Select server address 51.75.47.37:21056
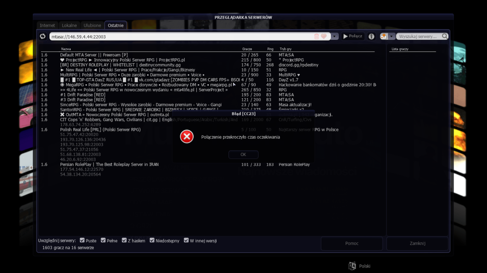The width and height of the screenshot is (487, 273). pos(79,149)
